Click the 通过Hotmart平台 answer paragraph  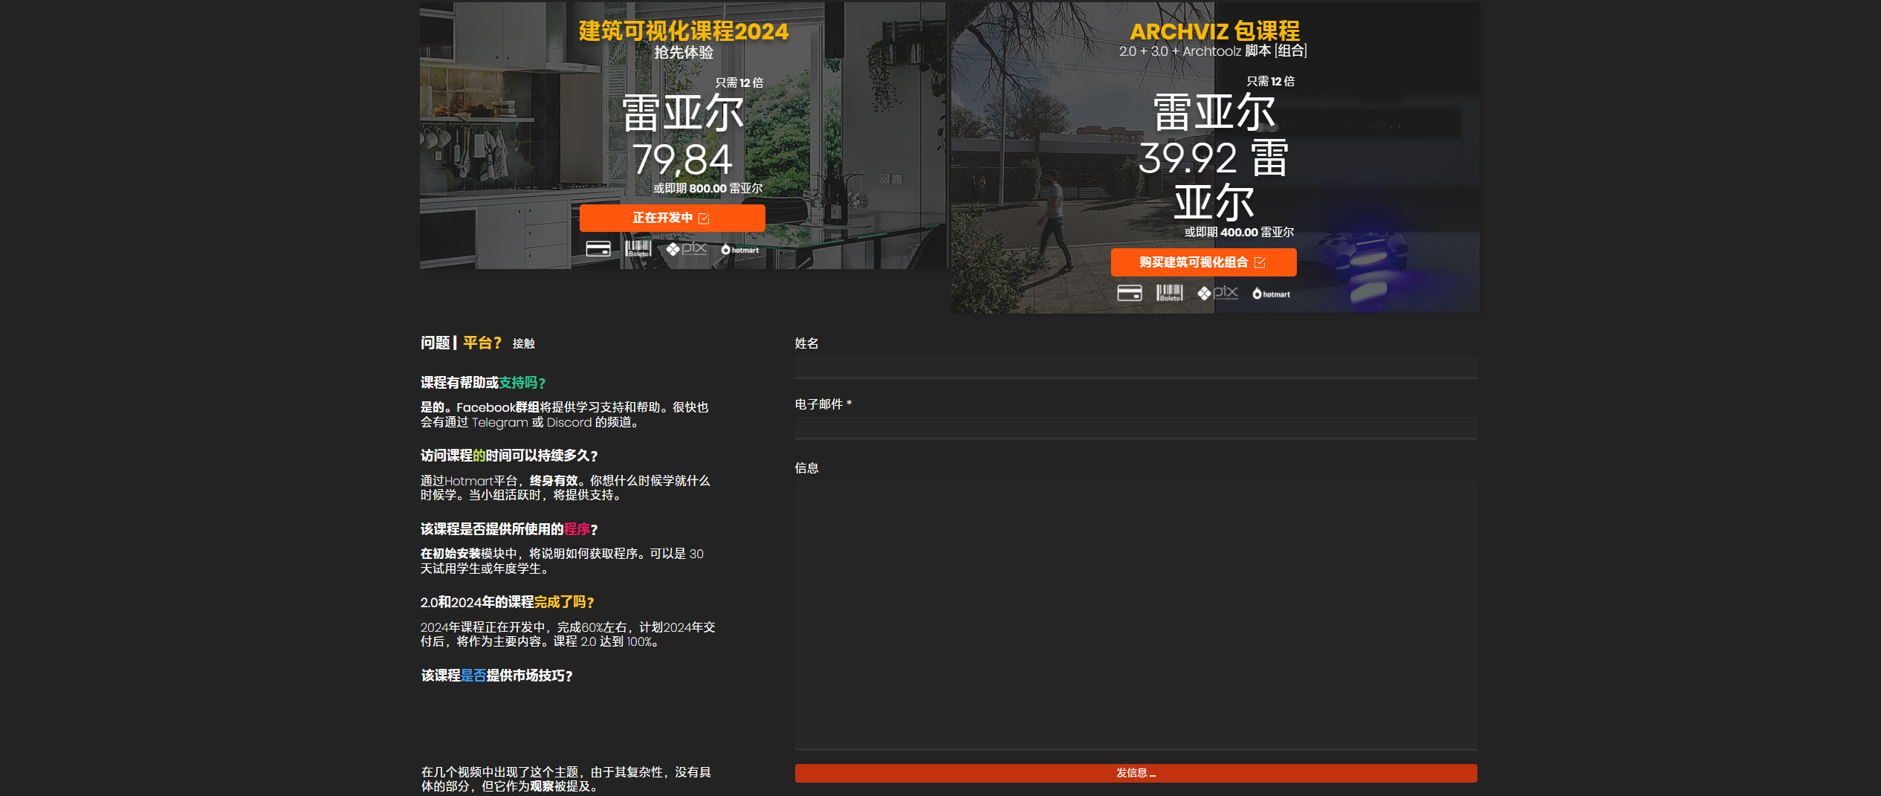[x=566, y=488]
